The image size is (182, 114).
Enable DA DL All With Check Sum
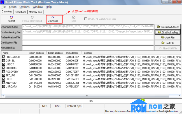pyautogui.click(x=86, y=19)
